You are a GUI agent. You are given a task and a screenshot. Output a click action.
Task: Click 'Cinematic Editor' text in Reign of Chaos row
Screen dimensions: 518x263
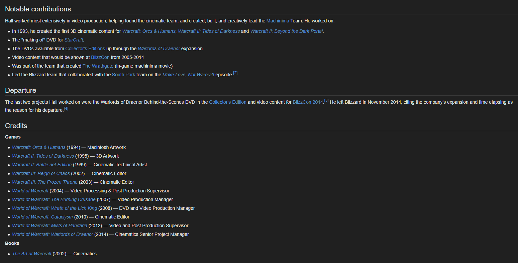pos(109,173)
